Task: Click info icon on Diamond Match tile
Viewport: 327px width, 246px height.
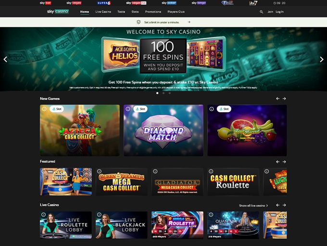Action: pyautogui.click(x=128, y=109)
